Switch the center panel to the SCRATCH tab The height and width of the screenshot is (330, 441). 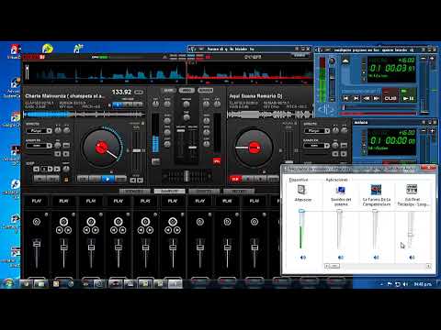[206, 91]
